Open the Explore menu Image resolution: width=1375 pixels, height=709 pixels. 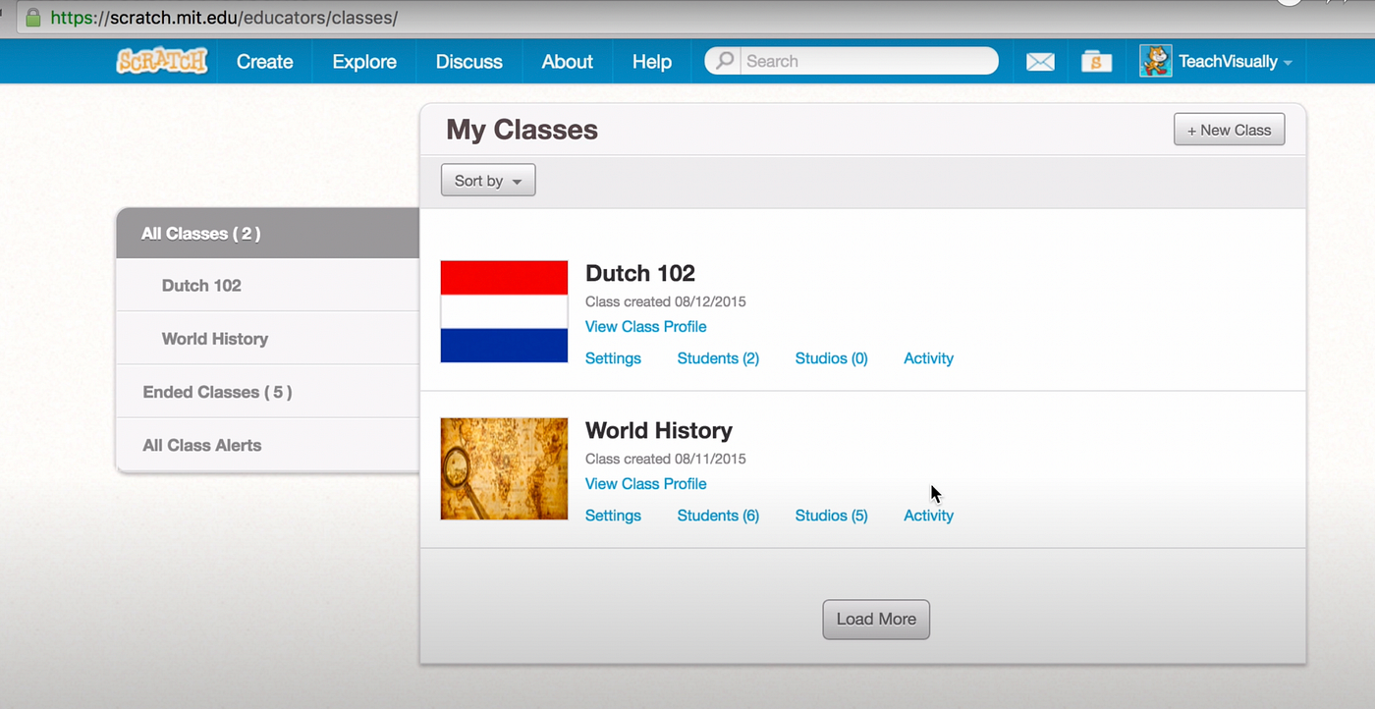(364, 61)
